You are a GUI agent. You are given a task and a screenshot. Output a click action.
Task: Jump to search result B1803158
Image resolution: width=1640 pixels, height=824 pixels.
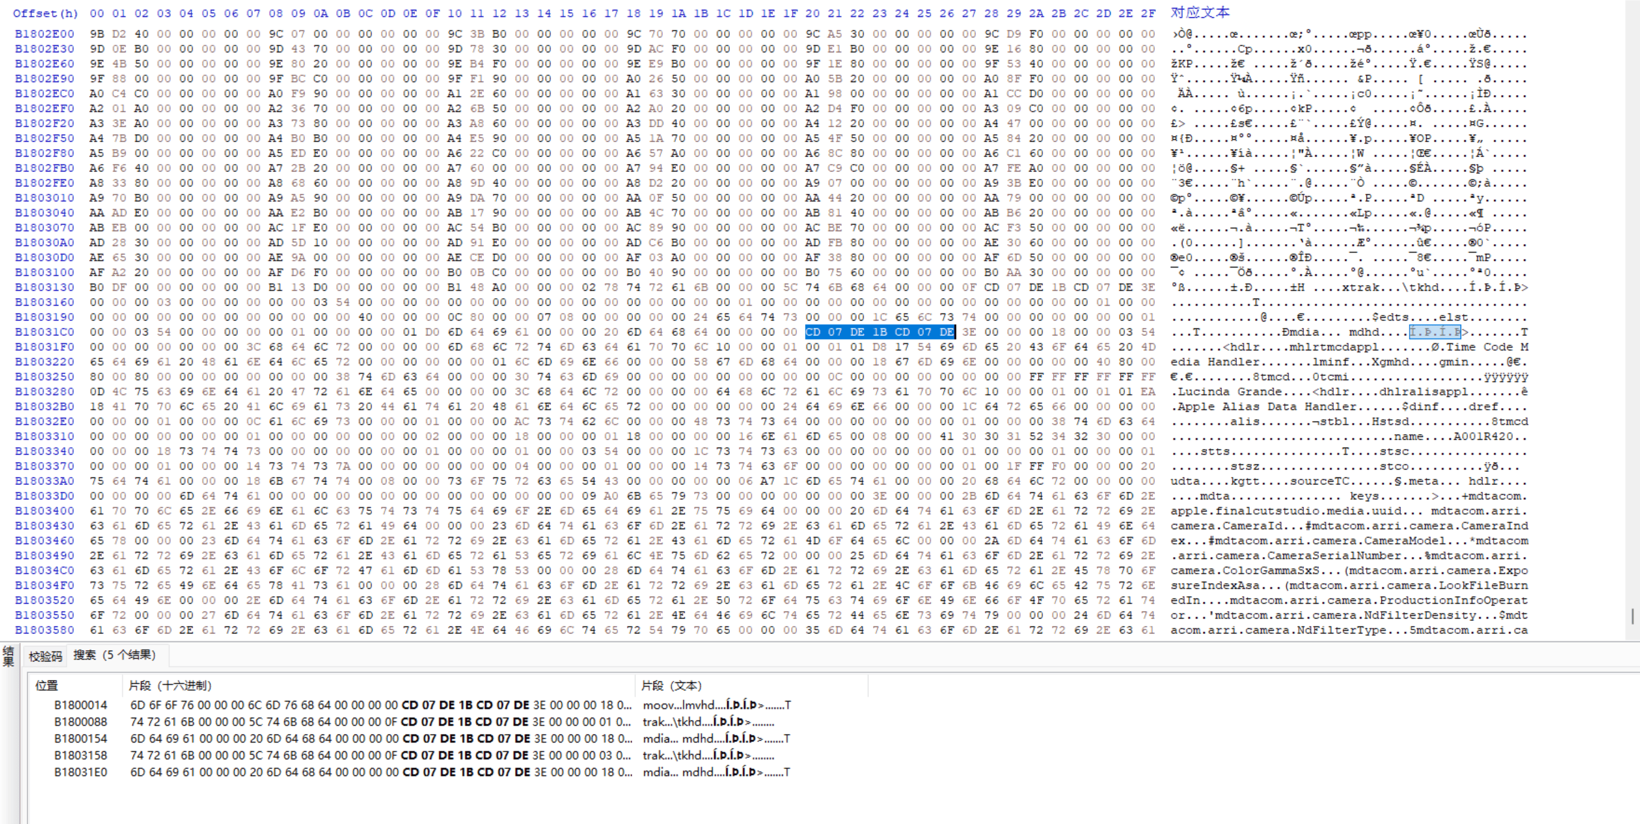[x=80, y=755]
